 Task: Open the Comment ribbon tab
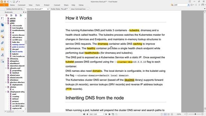(22, 5)
